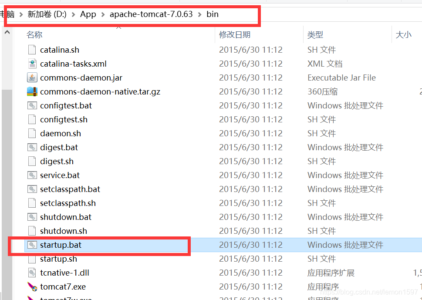Click the daemon.sh file icon

32,133
